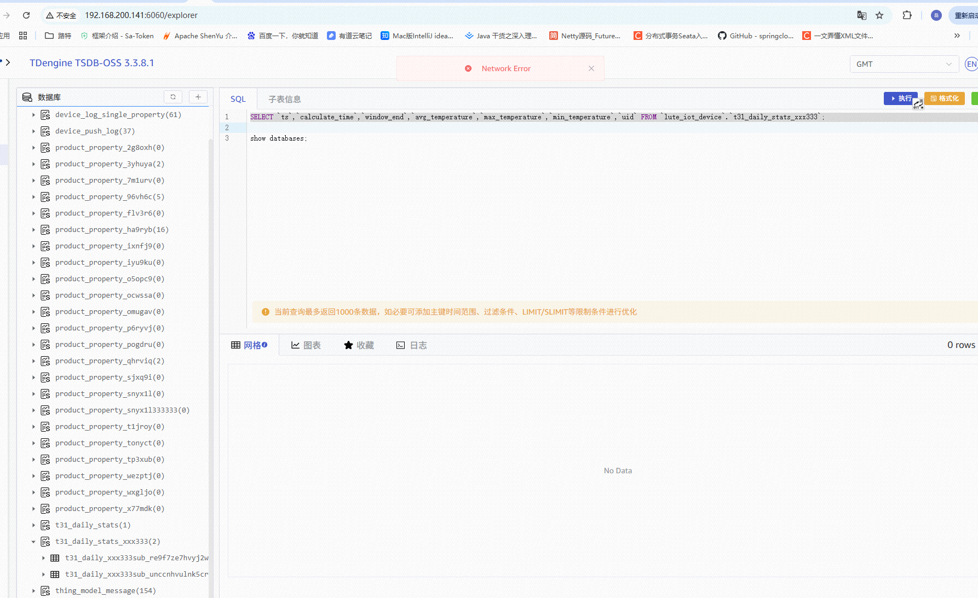
Task: Click the browser bookmark star icon
Action: click(x=879, y=15)
